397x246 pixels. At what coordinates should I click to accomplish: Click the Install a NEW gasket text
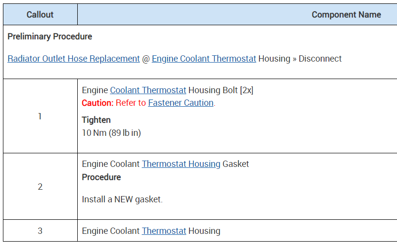pyautogui.click(x=122, y=199)
